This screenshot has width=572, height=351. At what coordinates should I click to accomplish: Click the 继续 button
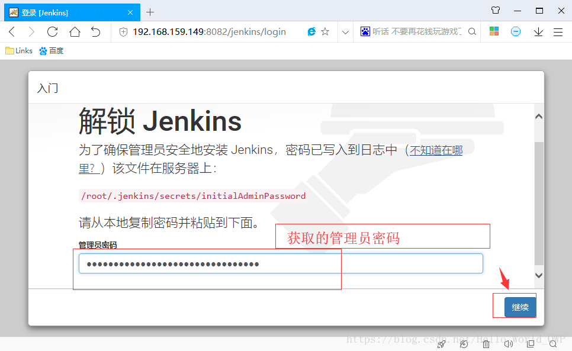[x=520, y=307]
